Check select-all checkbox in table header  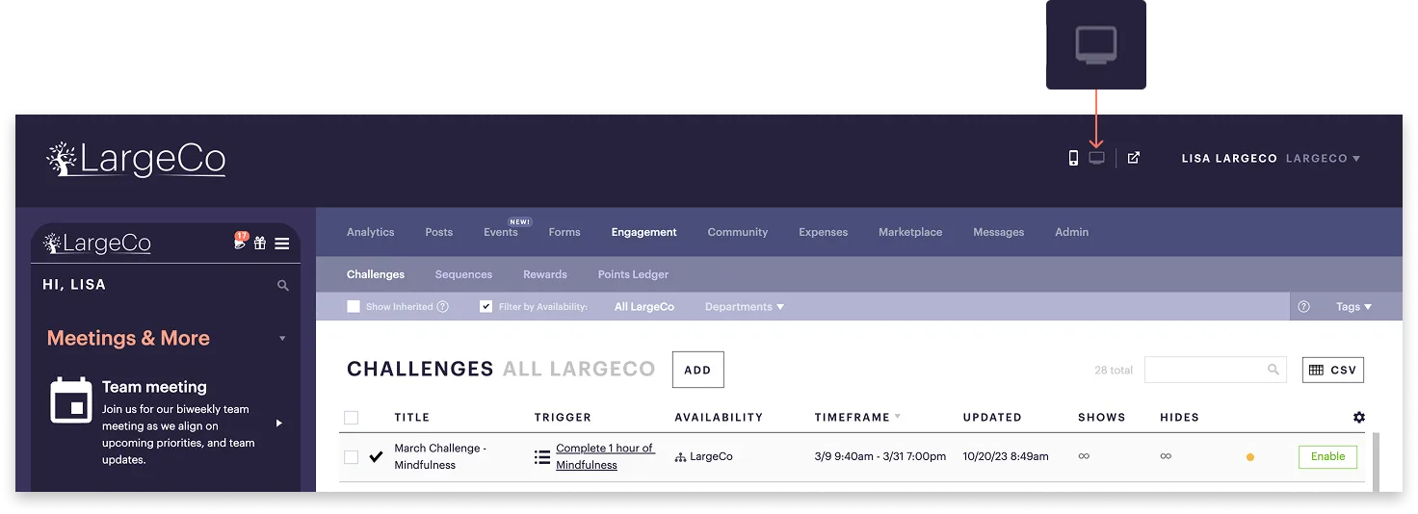352,417
